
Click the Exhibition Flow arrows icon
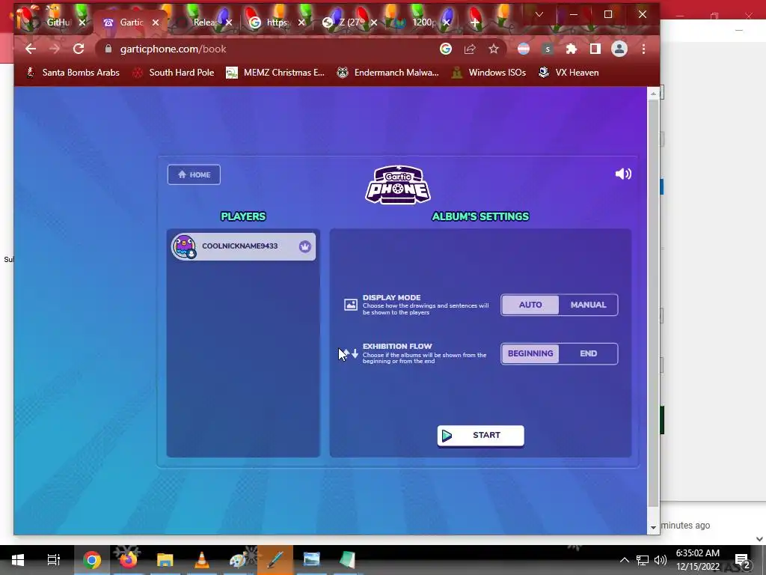[x=351, y=353]
